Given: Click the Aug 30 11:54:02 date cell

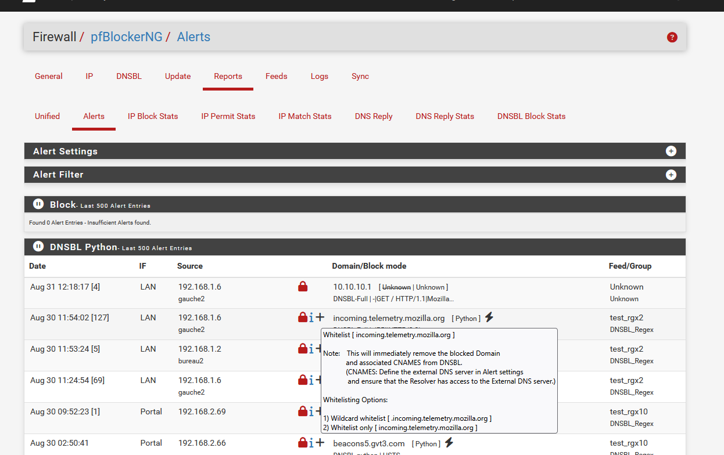Looking at the screenshot, I should click(x=70, y=318).
